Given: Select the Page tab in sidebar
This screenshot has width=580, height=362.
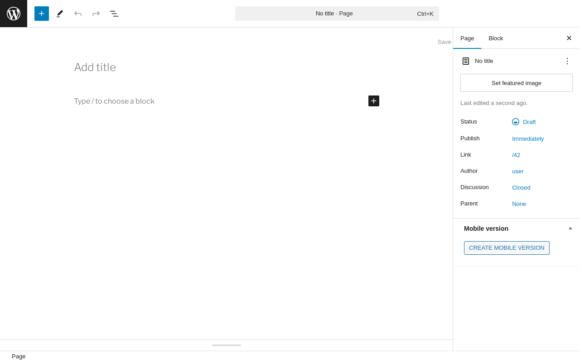Looking at the screenshot, I should 467,38.
